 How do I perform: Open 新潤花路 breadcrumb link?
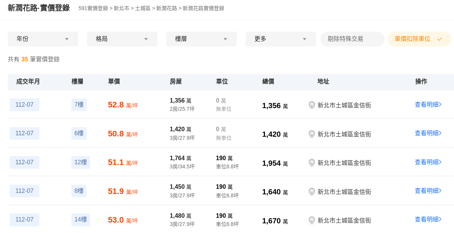166,8
